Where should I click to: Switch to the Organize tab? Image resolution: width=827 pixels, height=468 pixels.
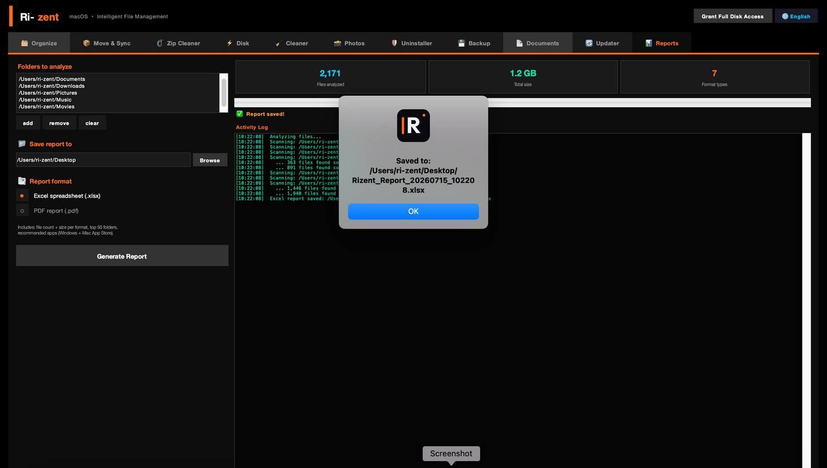(x=39, y=43)
